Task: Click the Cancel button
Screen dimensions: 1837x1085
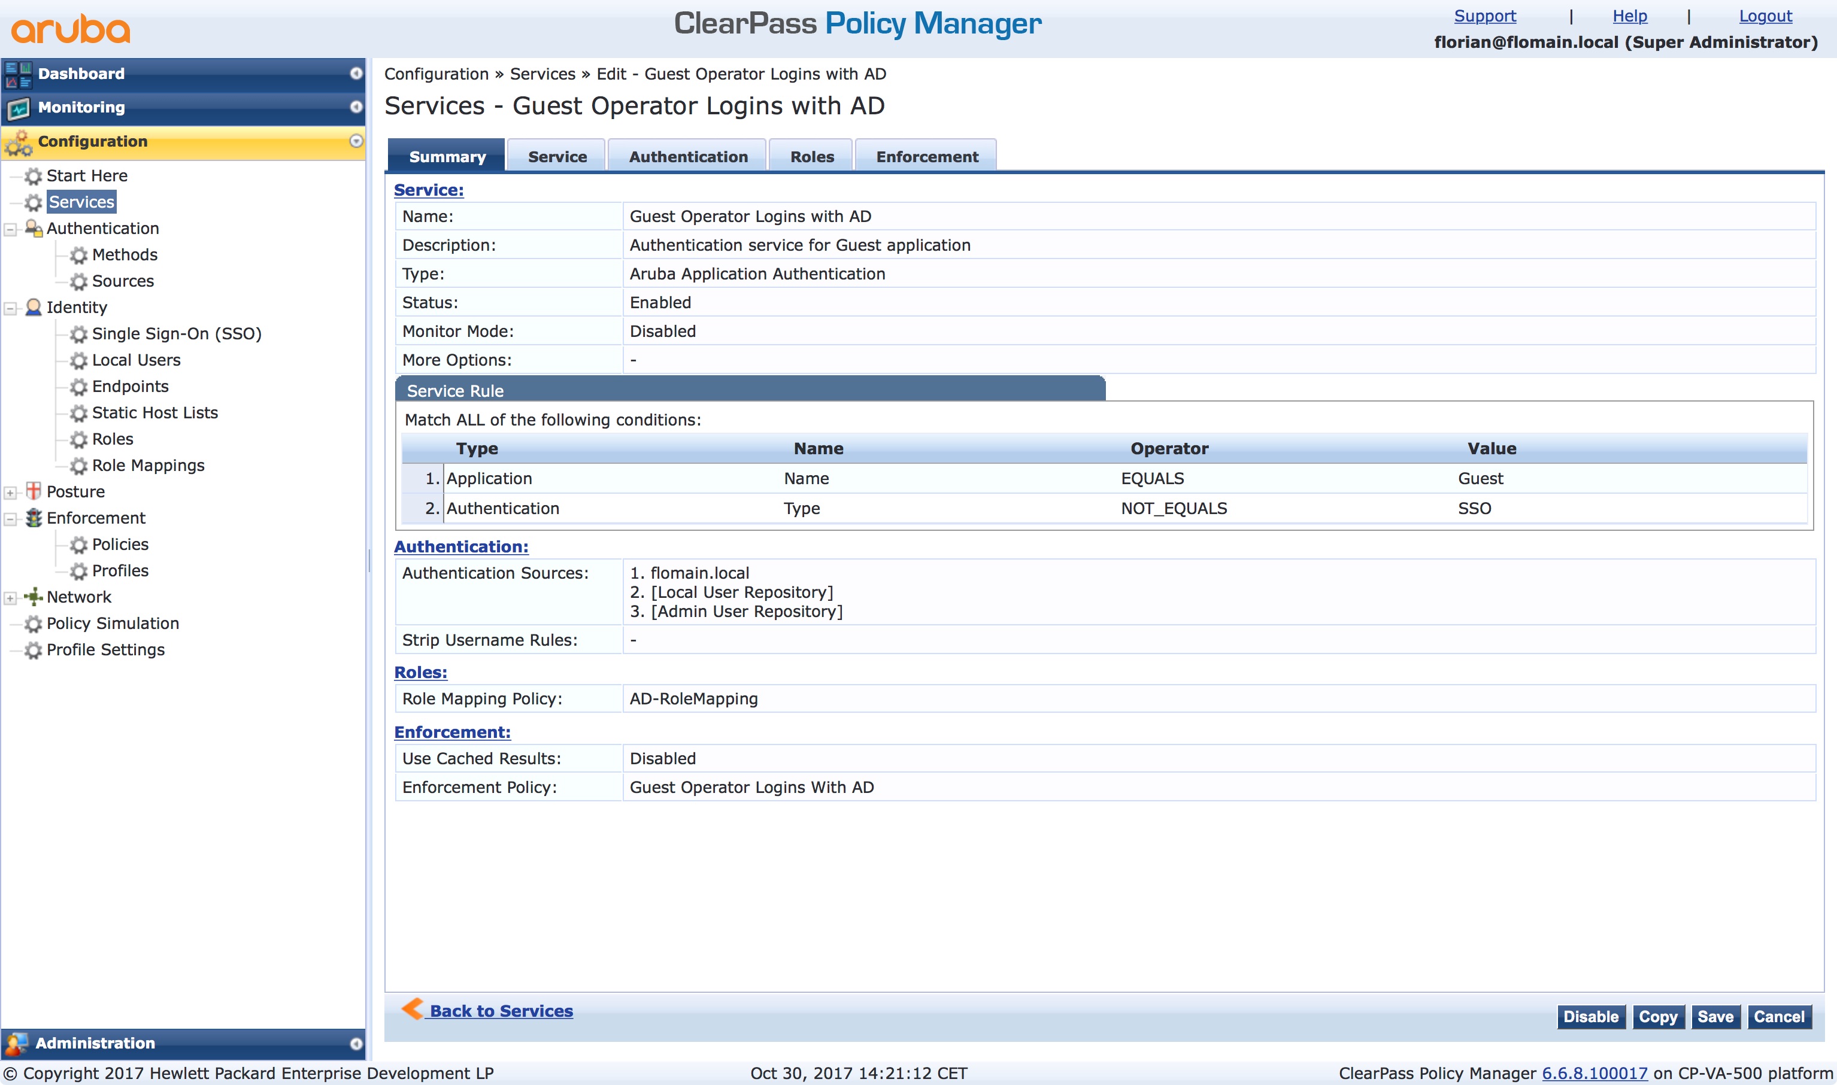Action: click(x=1780, y=1016)
